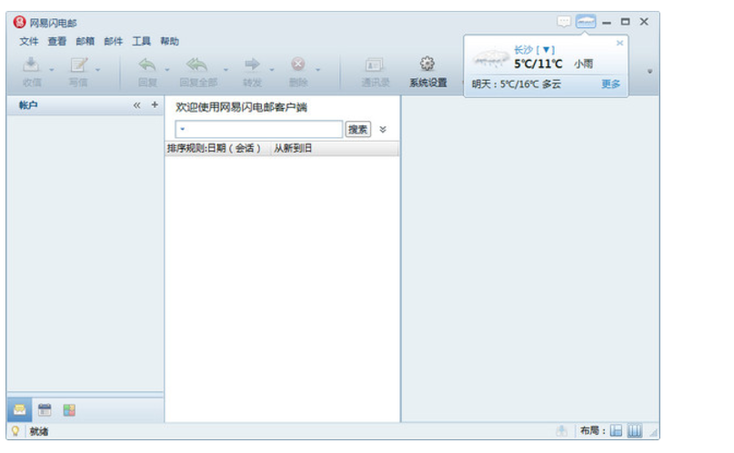Open dropdown arrow next to 删除
The image size is (734, 453).
pos(317,70)
